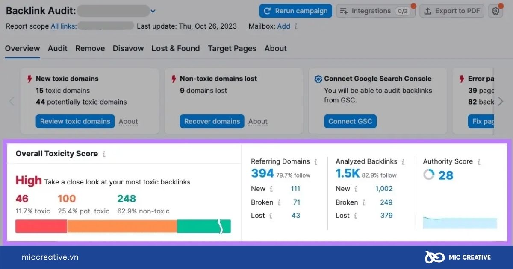Viewport: 513px width, 269px height.
Task: Click the red toxic segment of score bar
Action: pos(41,226)
